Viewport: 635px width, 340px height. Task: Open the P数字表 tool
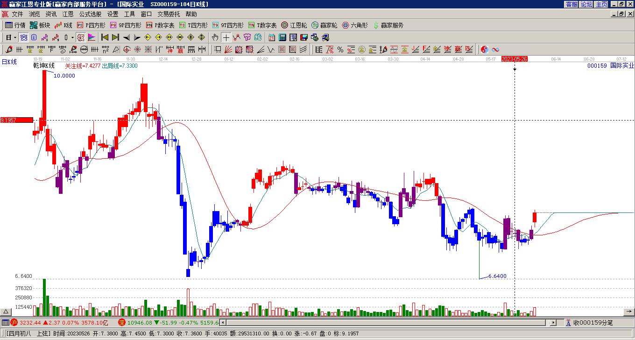161,25
